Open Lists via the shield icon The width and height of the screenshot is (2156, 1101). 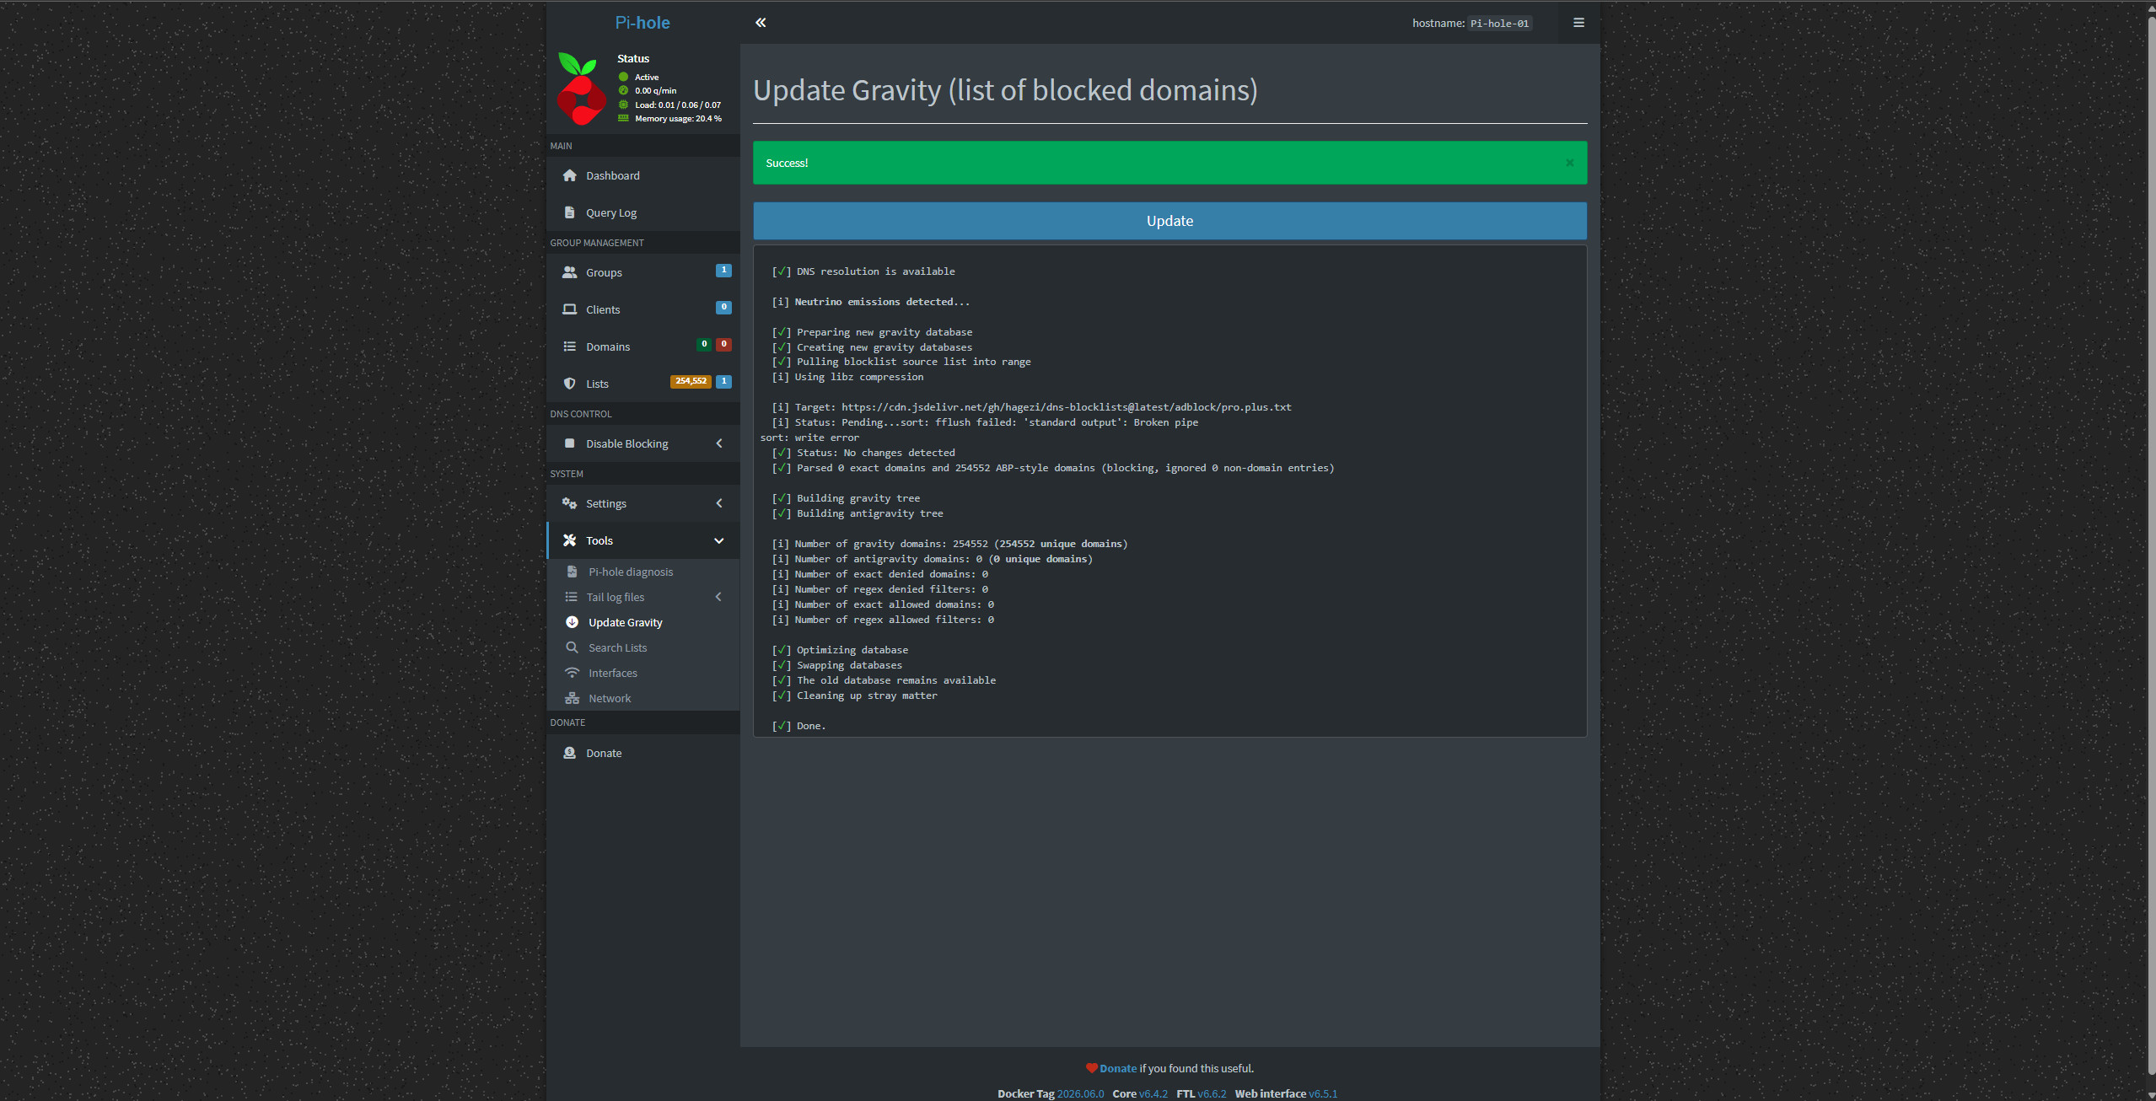pos(570,384)
